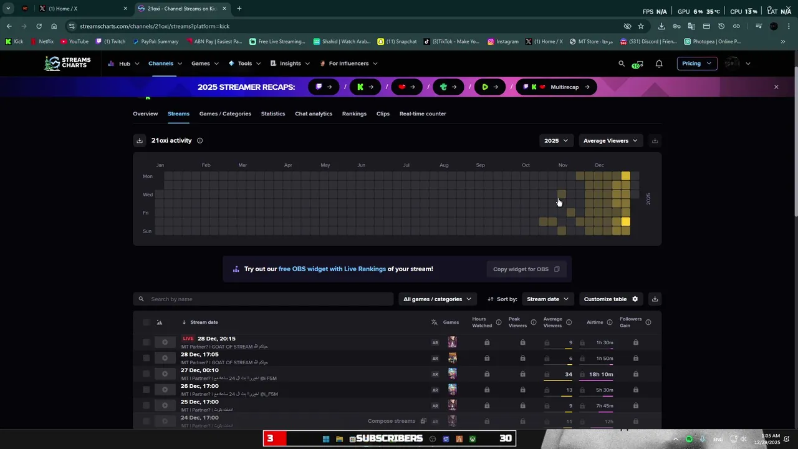Screen dimensions: 798x449
Task: Click the Customize table button
Action: (x=611, y=299)
